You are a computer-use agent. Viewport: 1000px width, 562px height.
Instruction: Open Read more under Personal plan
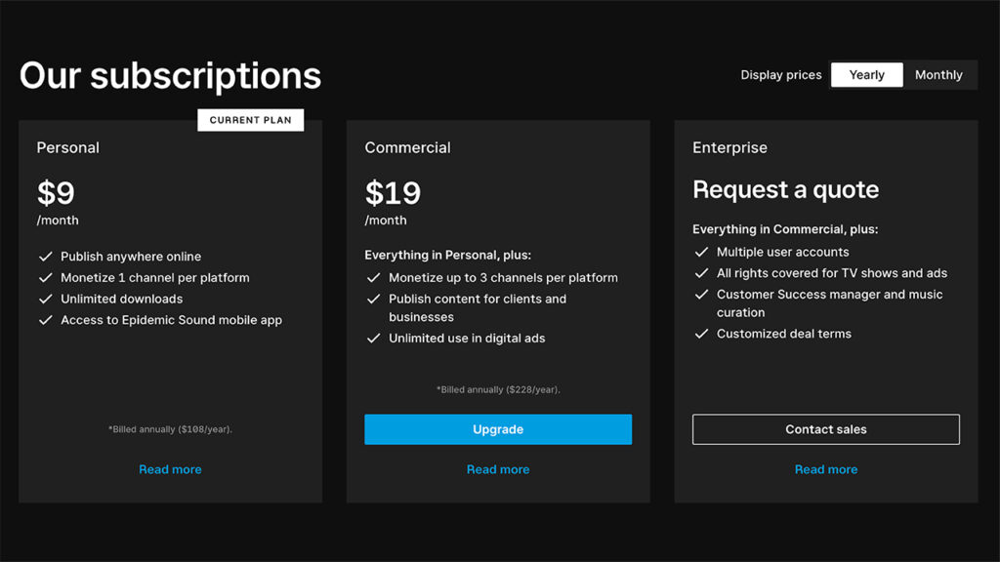pos(170,469)
